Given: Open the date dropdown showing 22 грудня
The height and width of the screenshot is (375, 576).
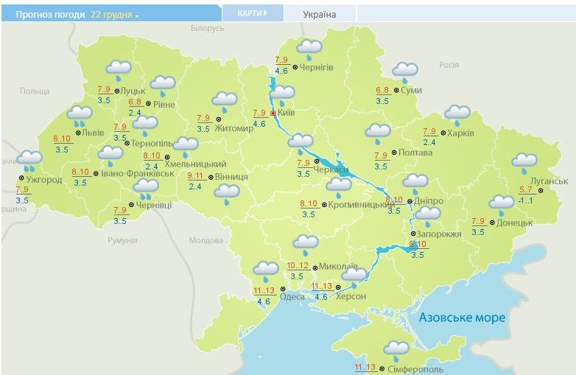Looking at the screenshot, I should tap(115, 15).
